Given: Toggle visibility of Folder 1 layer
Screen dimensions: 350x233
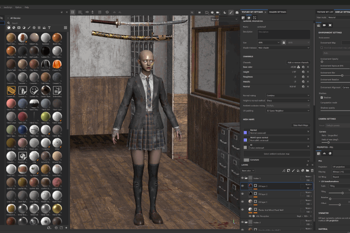Looking at the screenshot, I should pyautogui.click(x=243, y=178).
